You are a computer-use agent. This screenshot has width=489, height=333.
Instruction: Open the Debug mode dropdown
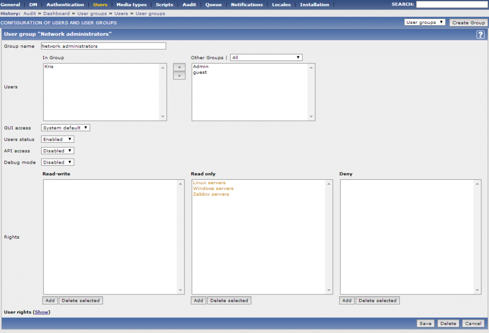[57, 162]
